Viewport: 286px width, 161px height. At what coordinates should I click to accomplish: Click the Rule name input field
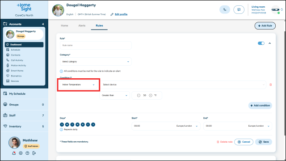(96, 45)
